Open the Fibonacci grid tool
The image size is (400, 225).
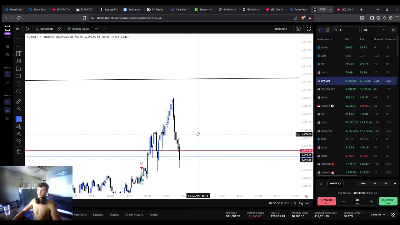point(19,54)
